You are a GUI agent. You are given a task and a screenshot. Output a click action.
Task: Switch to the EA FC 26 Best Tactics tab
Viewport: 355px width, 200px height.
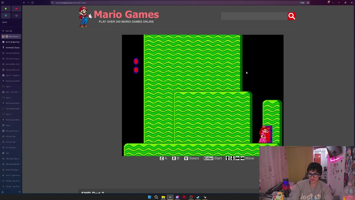[x=11, y=42]
